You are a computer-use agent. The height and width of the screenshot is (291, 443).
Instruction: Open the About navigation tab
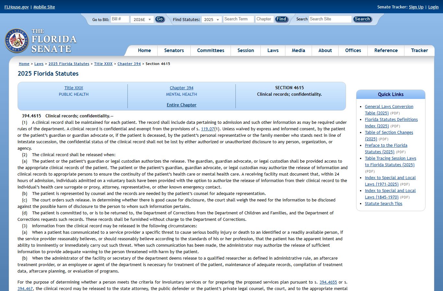click(325, 50)
